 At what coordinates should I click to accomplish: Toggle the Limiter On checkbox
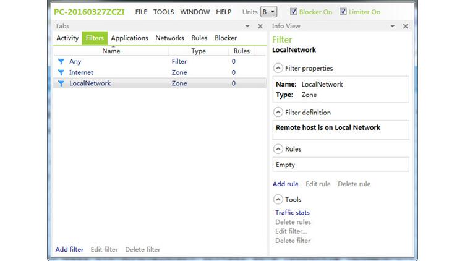click(343, 12)
